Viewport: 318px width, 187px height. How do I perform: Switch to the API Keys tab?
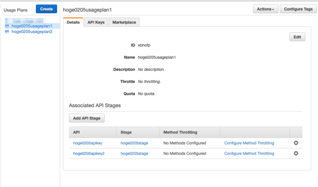click(x=96, y=22)
